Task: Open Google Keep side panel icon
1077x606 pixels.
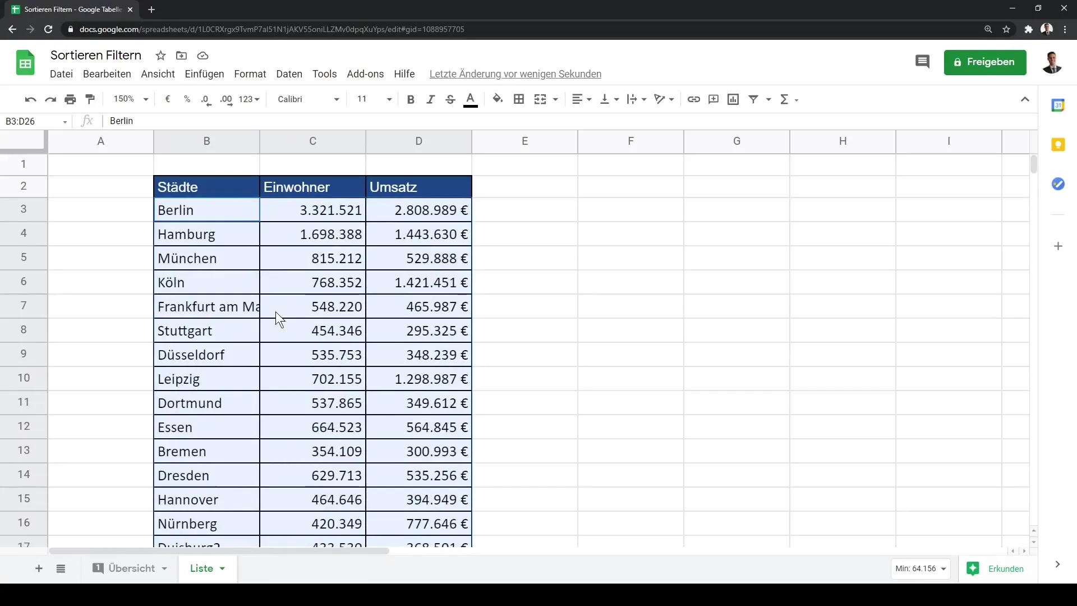Action: (1058, 145)
